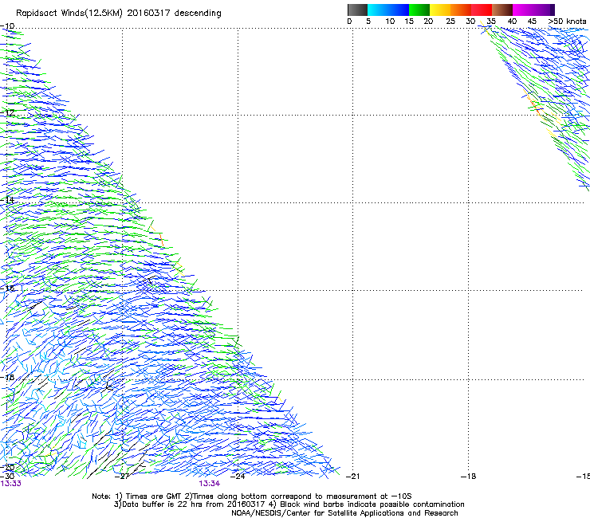Click the -27 longitude axis label
The height and width of the screenshot is (518, 590).
coord(122,477)
